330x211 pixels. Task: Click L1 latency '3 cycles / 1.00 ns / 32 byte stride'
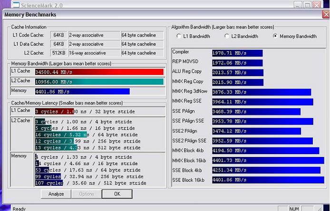pyautogui.click(x=85, y=111)
